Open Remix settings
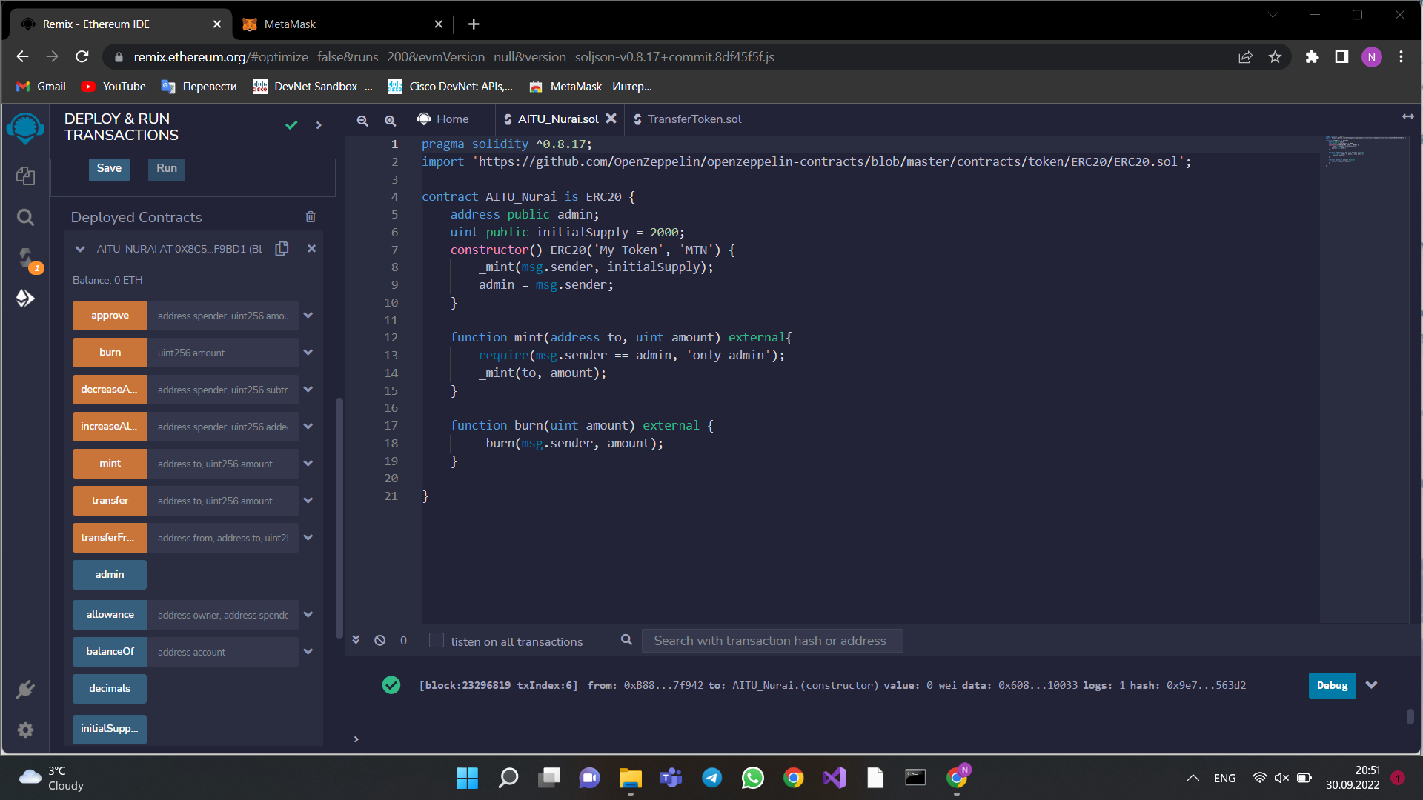The image size is (1423, 800). [x=26, y=730]
